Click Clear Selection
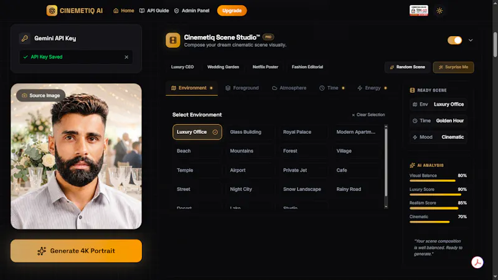The image size is (498, 280). tap(369, 115)
